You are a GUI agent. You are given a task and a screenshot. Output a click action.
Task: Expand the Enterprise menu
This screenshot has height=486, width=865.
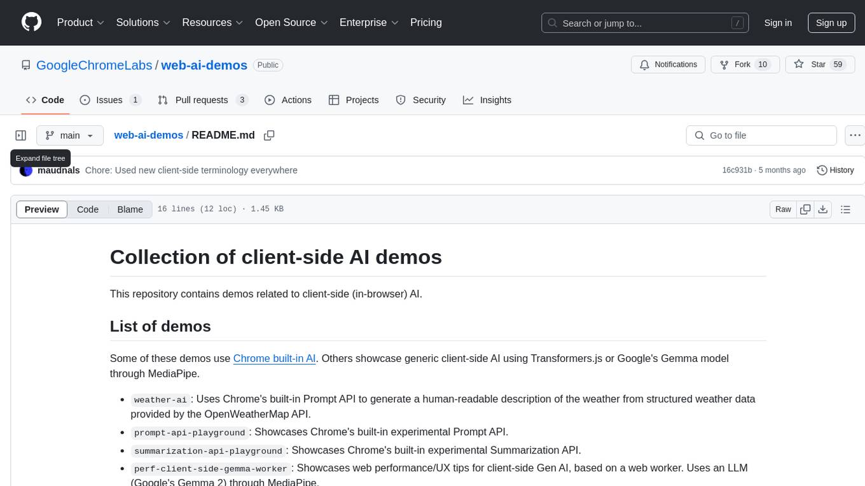click(x=369, y=22)
